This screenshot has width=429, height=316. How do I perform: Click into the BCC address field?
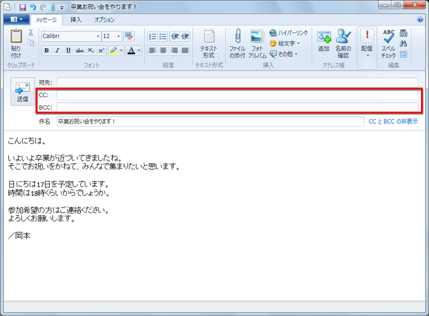coord(237,108)
